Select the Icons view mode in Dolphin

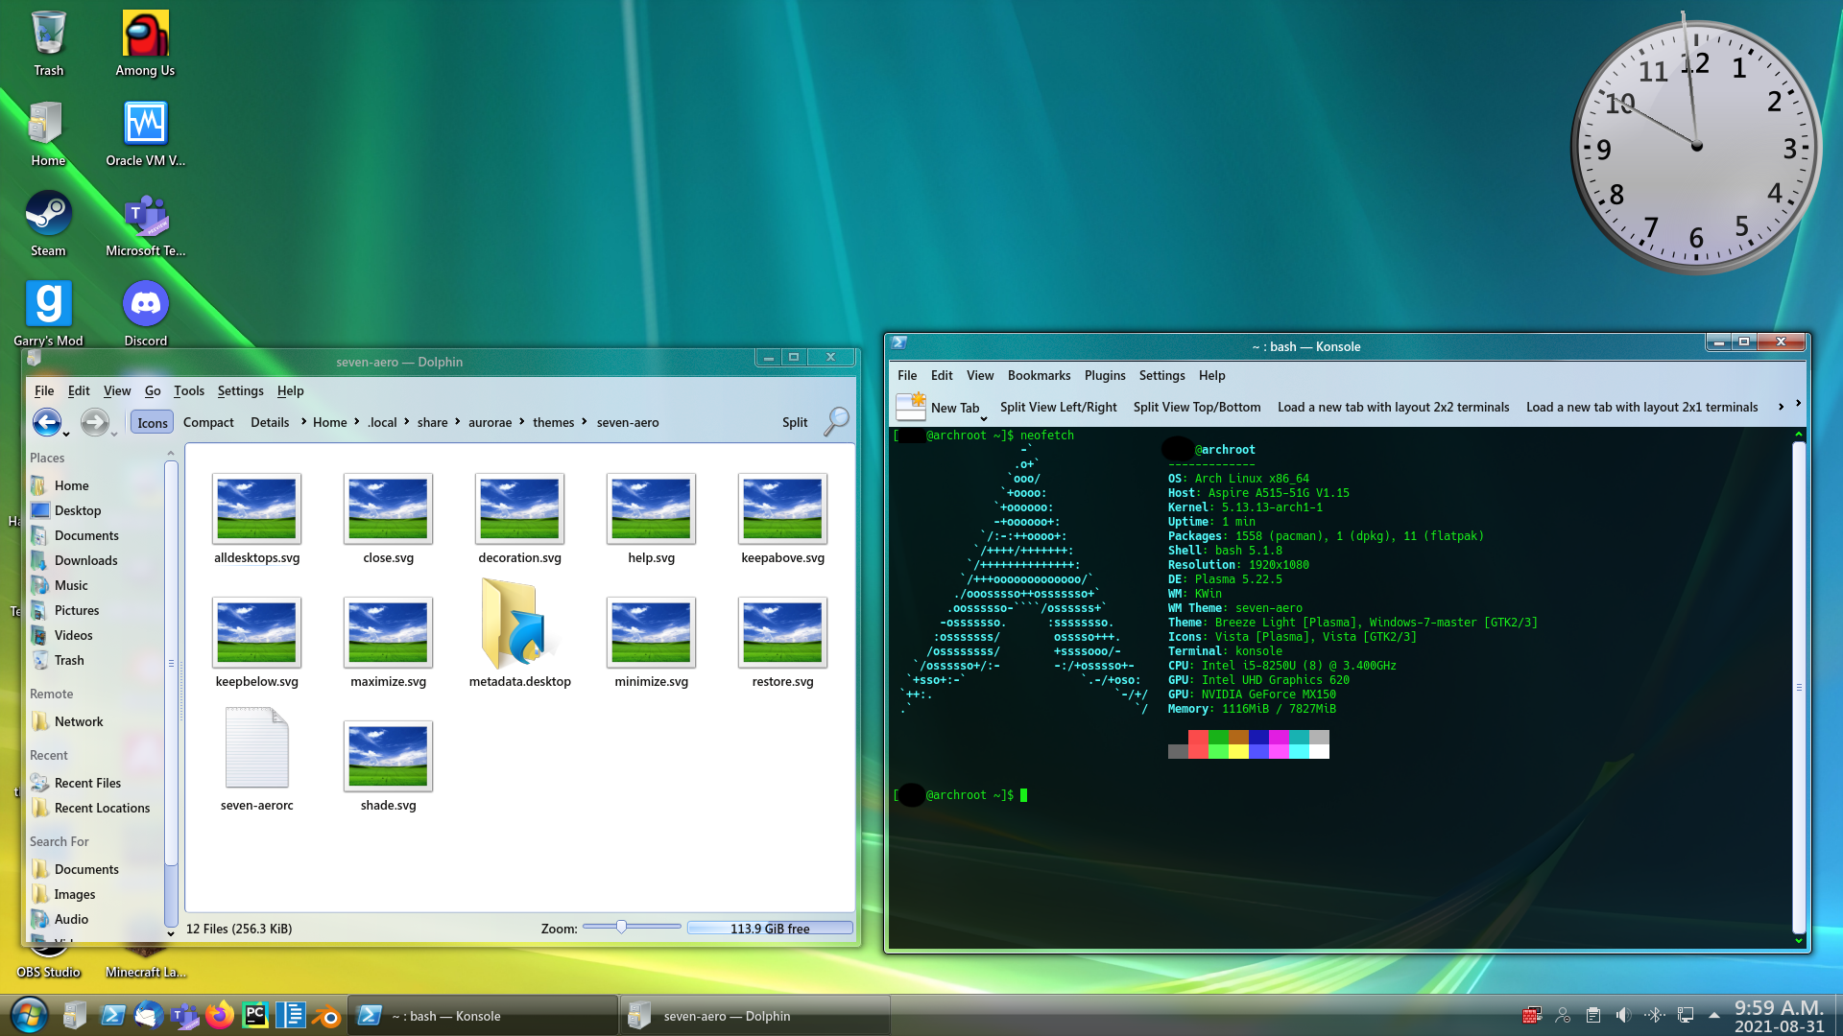[x=151, y=422]
